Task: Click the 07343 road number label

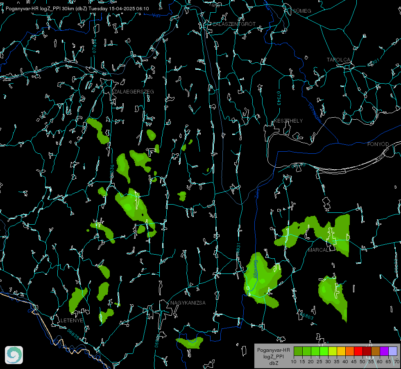Action: (x=279, y=98)
